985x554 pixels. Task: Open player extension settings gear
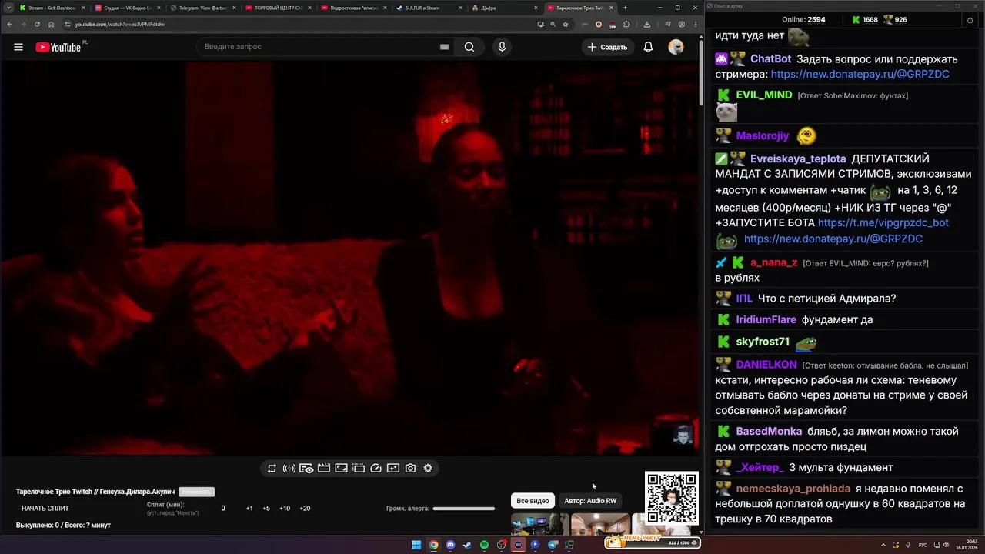click(x=428, y=468)
